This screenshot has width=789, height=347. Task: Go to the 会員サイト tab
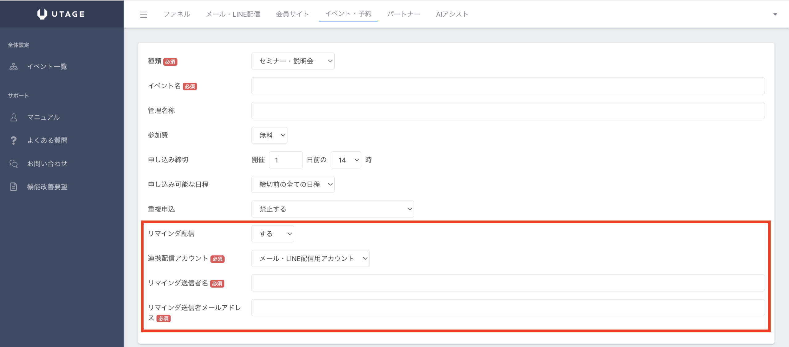(x=292, y=14)
